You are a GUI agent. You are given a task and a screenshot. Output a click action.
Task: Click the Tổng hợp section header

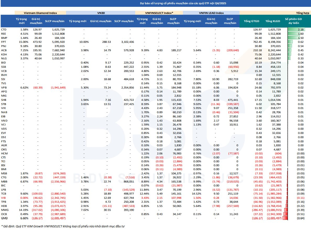tap(275, 13)
